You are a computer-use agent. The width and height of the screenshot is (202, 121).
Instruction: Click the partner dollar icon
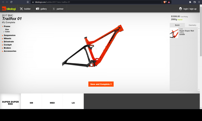coord(54,9)
